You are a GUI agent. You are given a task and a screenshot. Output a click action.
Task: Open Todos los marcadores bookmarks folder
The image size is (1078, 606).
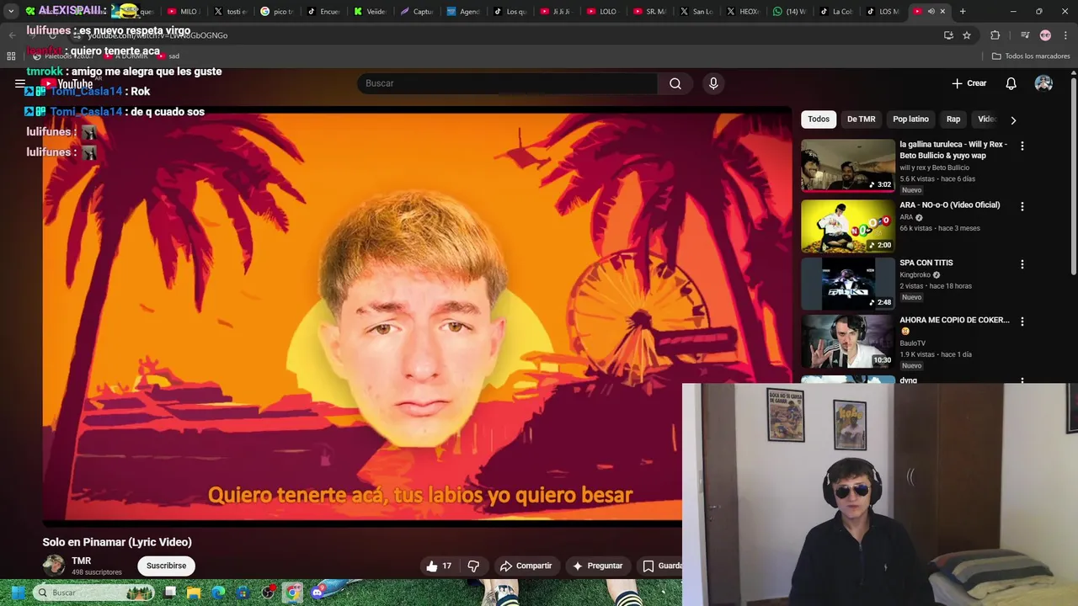click(1031, 56)
